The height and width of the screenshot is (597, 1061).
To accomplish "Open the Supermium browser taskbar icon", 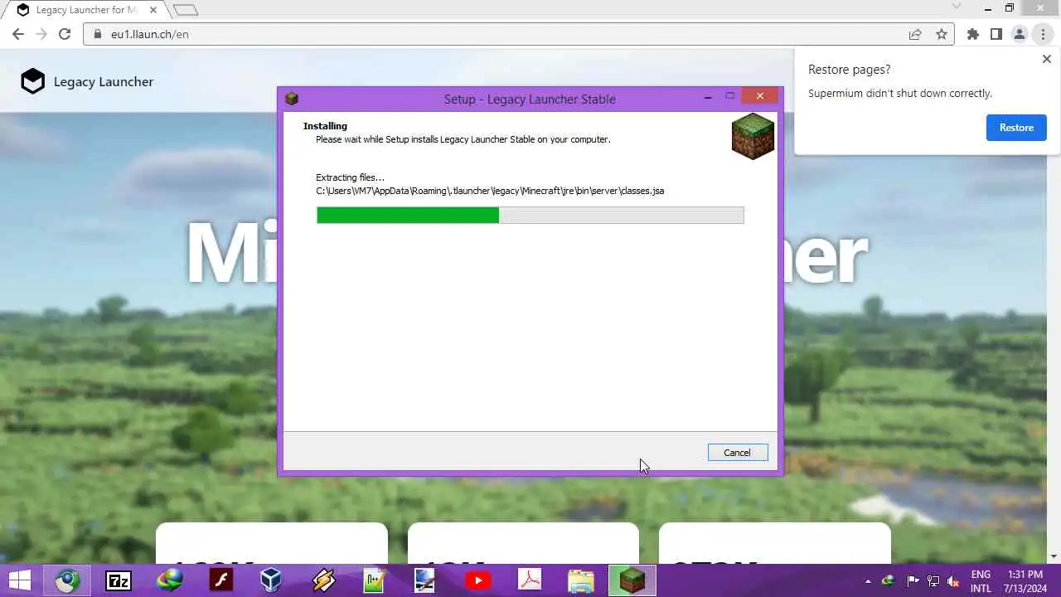I will coord(67,580).
